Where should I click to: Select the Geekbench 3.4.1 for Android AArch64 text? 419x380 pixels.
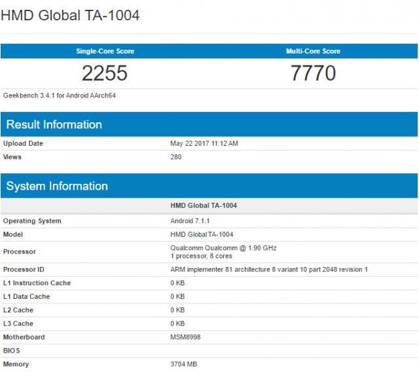coord(60,95)
